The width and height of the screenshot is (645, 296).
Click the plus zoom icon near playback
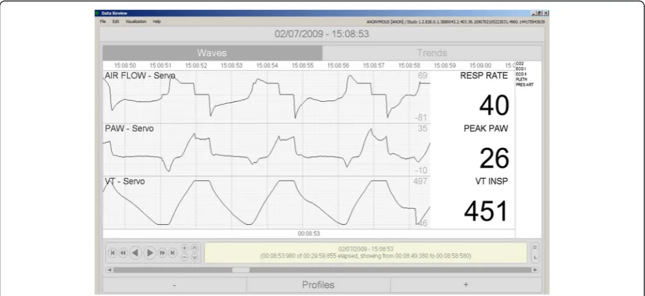(185, 248)
